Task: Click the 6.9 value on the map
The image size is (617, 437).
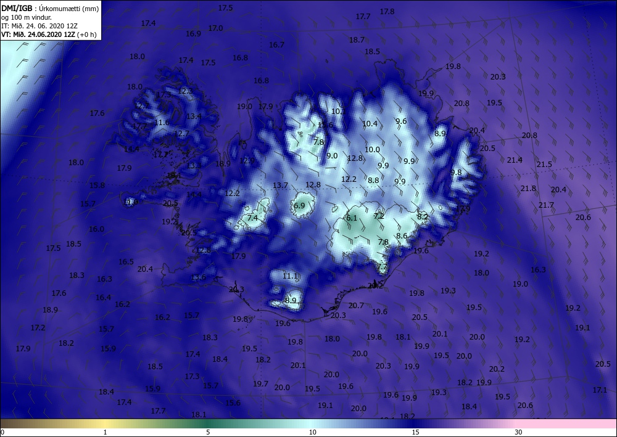Action: tap(299, 205)
